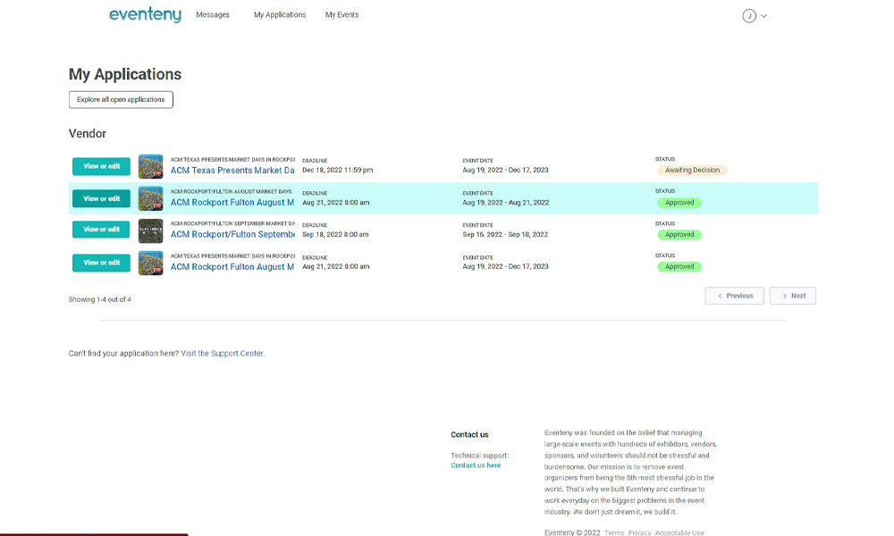
Task: Go to My Events in navigation
Action: coord(342,15)
